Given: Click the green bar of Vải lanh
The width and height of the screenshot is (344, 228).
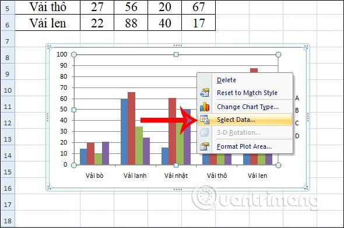Looking at the screenshot, I should pyautogui.click(x=139, y=146).
